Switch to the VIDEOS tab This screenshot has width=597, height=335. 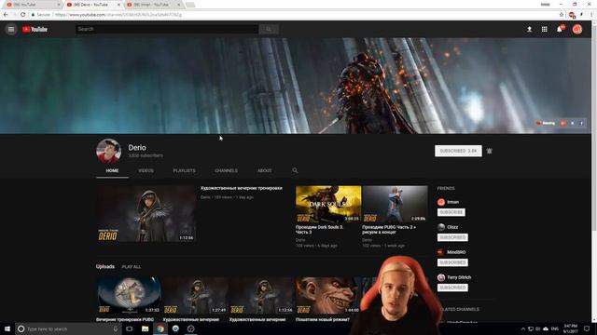[x=146, y=171]
